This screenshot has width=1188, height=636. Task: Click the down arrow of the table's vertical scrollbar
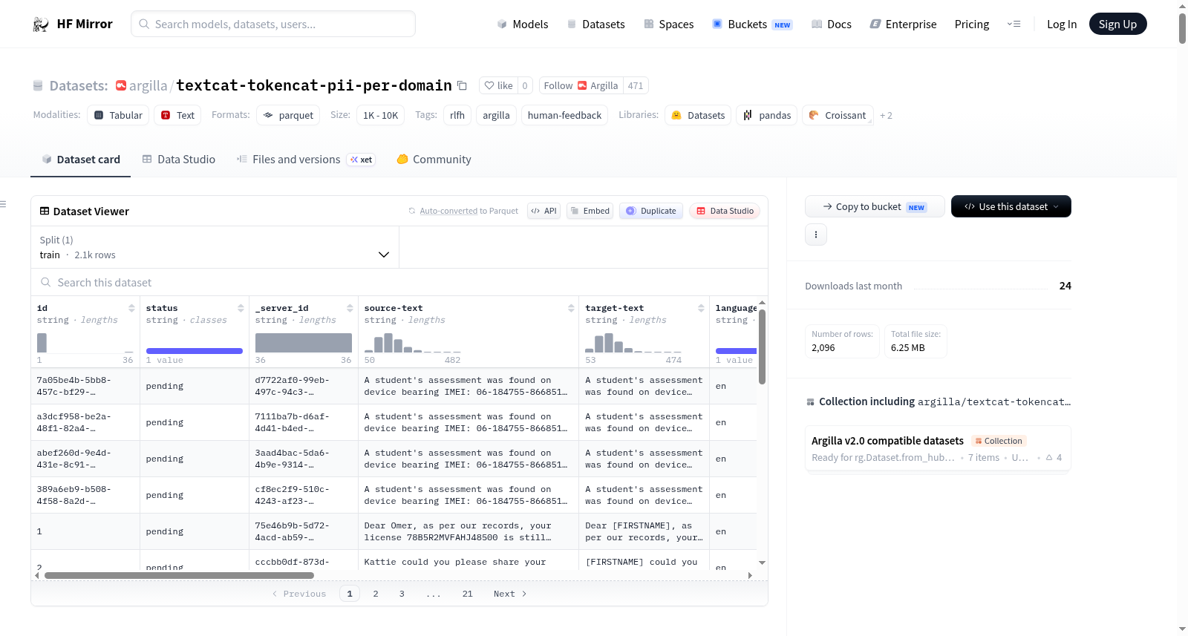762,563
